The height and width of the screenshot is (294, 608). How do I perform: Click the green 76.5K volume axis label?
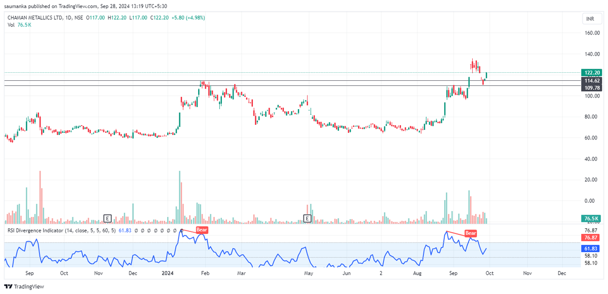tap(591, 218)
